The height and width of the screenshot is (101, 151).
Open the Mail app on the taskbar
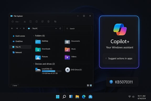click(x=90, y=97)
